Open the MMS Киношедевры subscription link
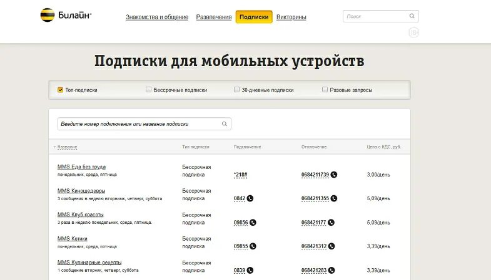Image resolution: width=491 pixels, height=280 pixels. (81, 191)
